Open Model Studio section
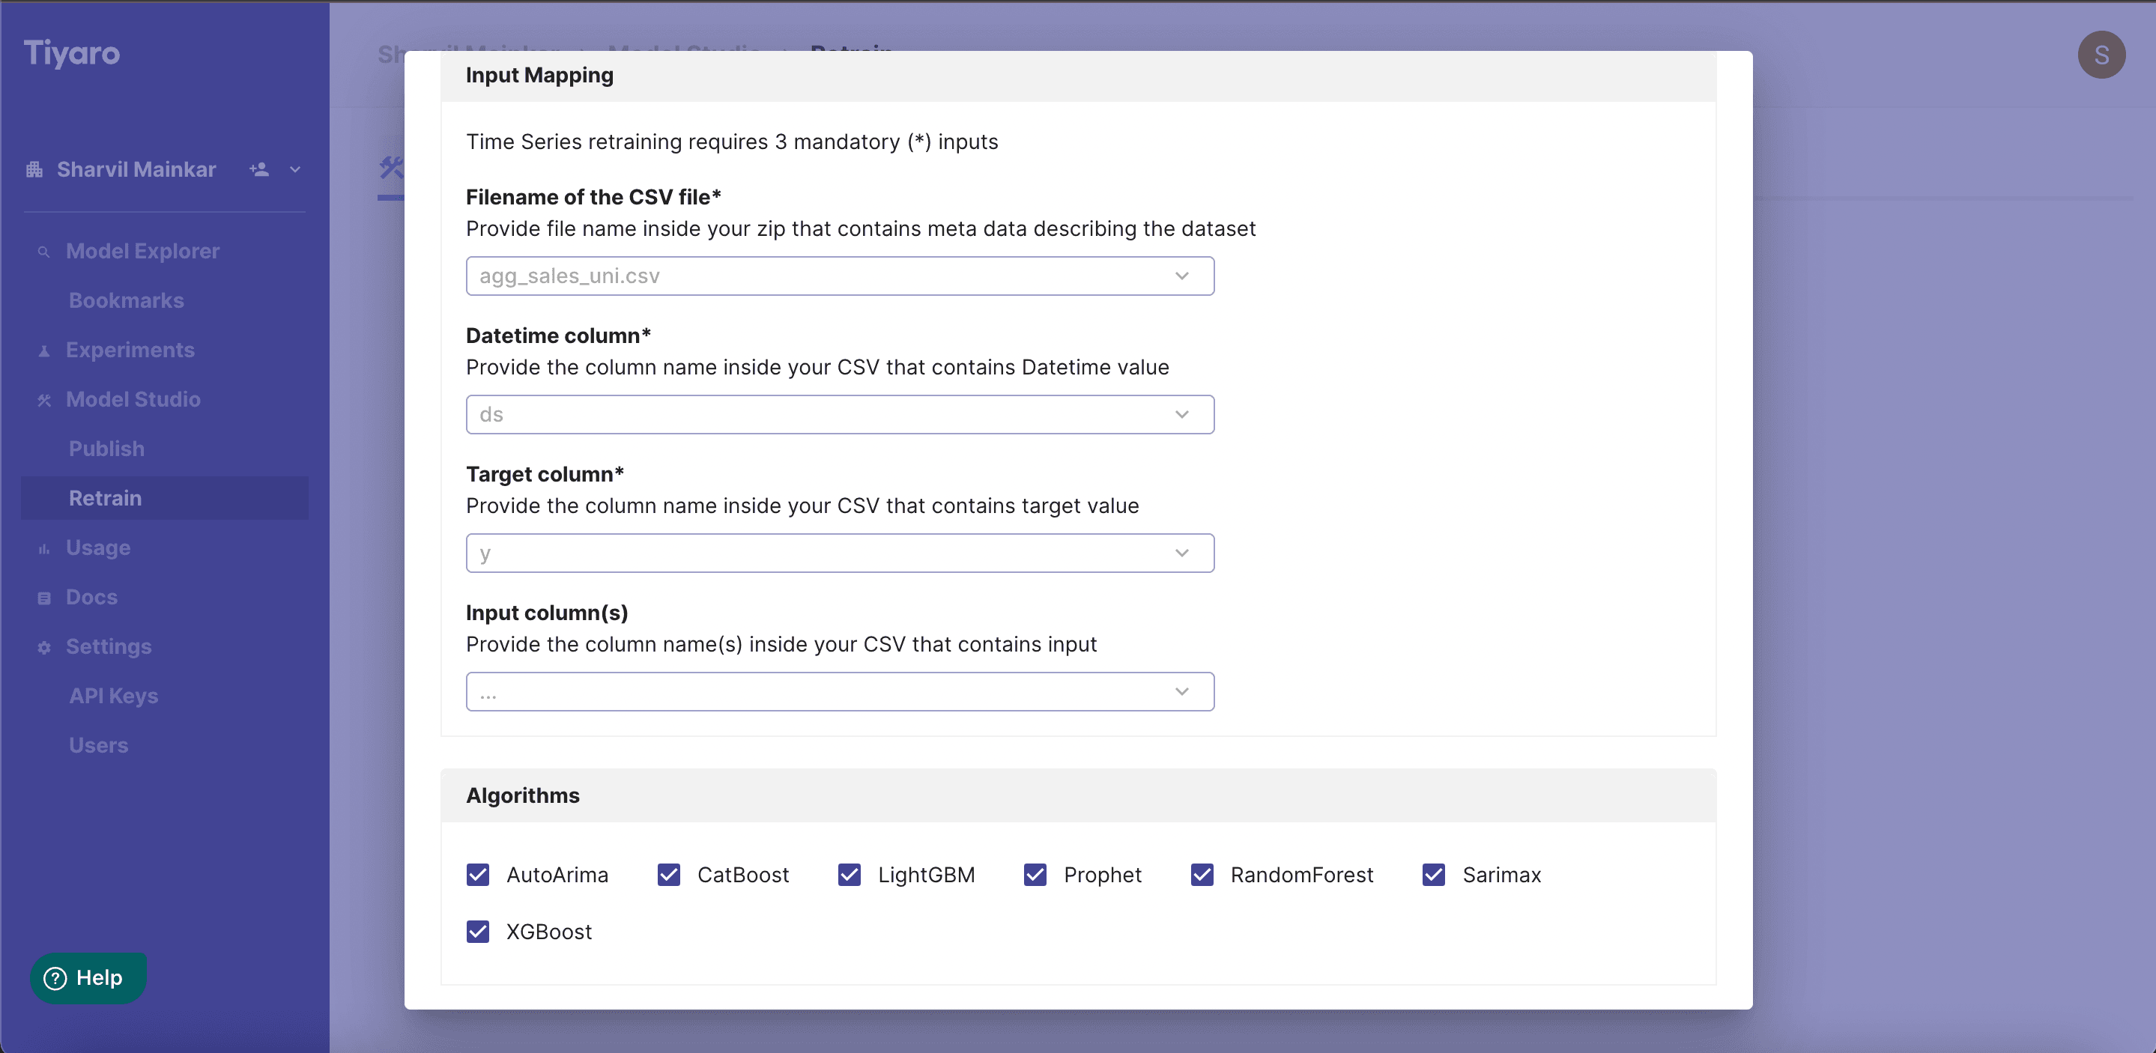Image resolution: width=2156 pixels, height=1053 pixels. coord(133,399)
